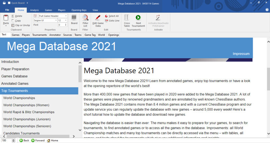Click the sidebar vertical scrollbar thumb
Viewport: 270px width, 143px height.
pyautogui.click(x=80, y=74)
